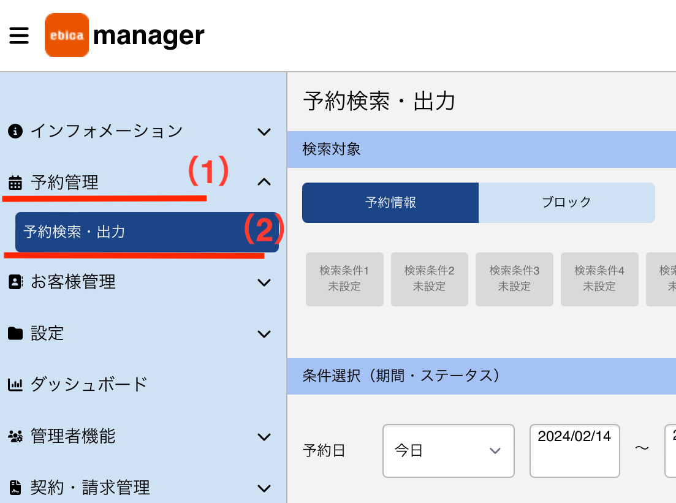The height and width of the screenshot is (503, 676).
Task: Click the 検索条件1 未設定 button
Action: (x=344, y=279)
